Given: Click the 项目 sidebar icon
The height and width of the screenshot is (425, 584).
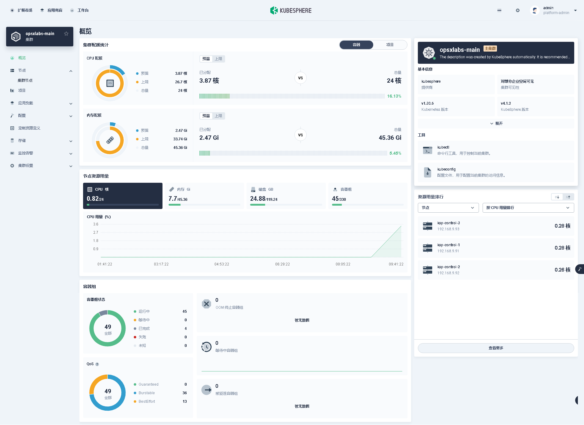Looking at the screenshot, I should click(x=12, y=91).
